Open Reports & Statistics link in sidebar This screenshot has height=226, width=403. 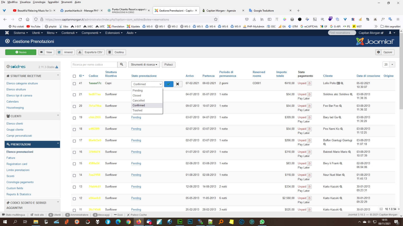coord(19,194)
